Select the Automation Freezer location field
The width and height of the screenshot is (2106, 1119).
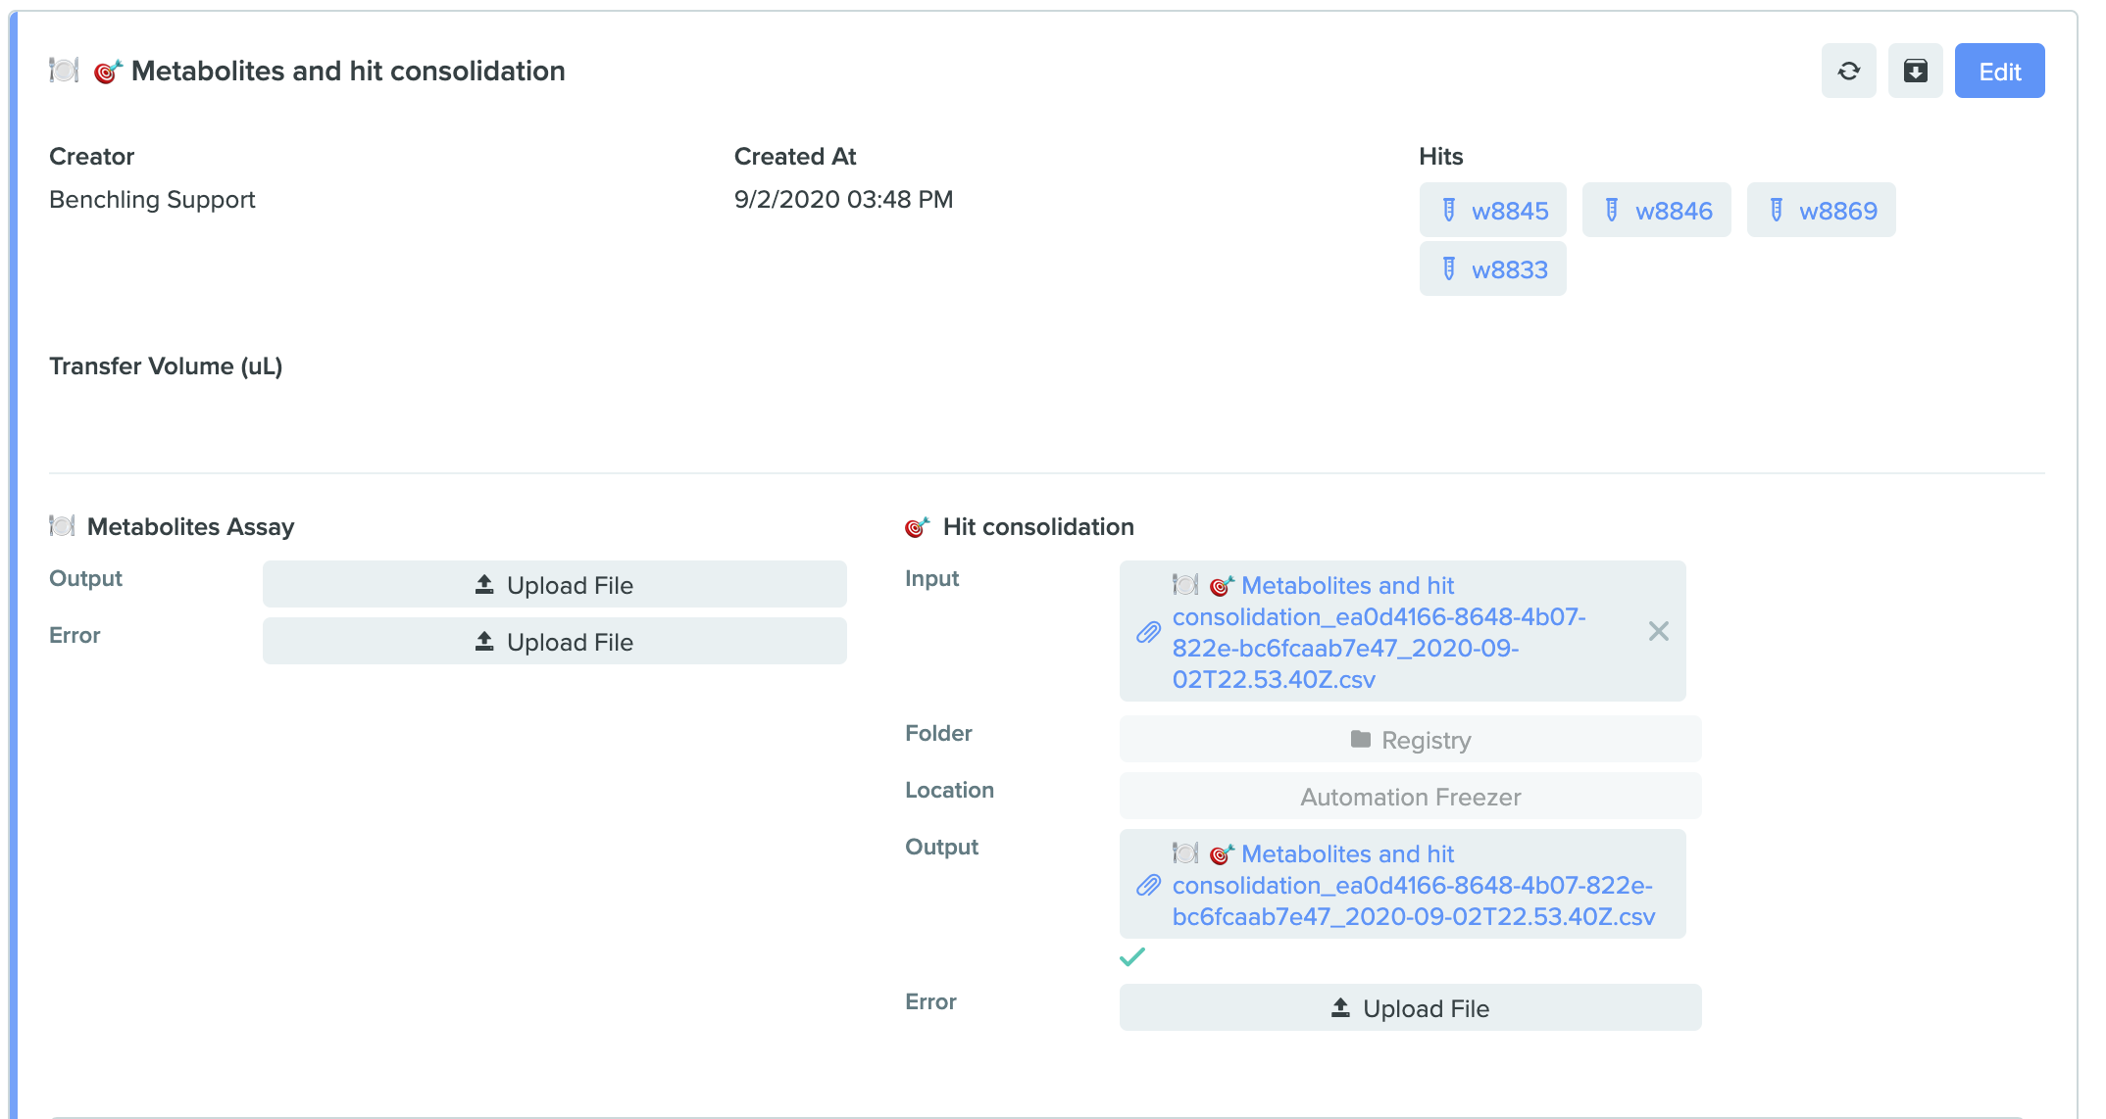(x=1410, y=796)
